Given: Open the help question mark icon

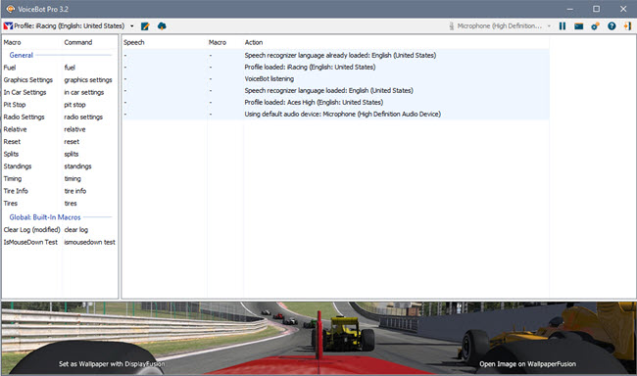Looking at the screenshot, I should (x=612, y=26).
